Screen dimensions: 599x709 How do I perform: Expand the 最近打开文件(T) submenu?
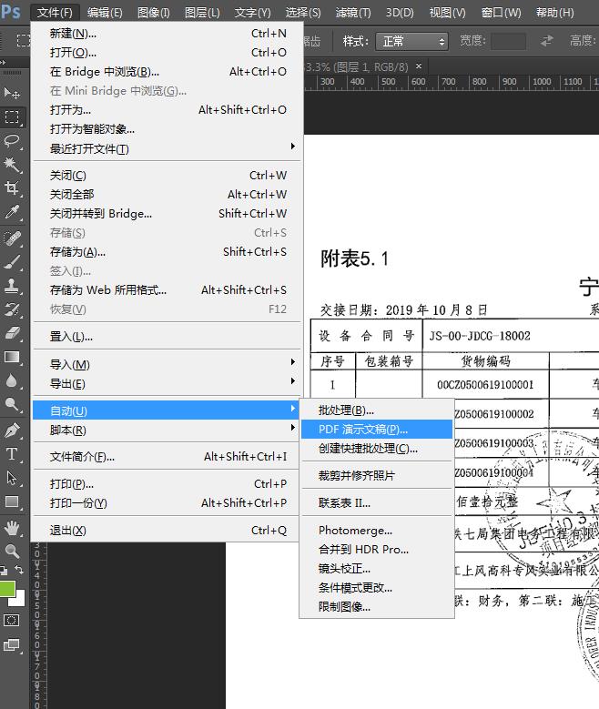[x=166, y=148]
